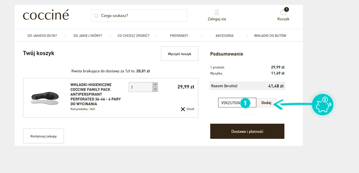
Task: Click the piggy bank savings icon
Action: pyautogui.click(x=322, y=104)
